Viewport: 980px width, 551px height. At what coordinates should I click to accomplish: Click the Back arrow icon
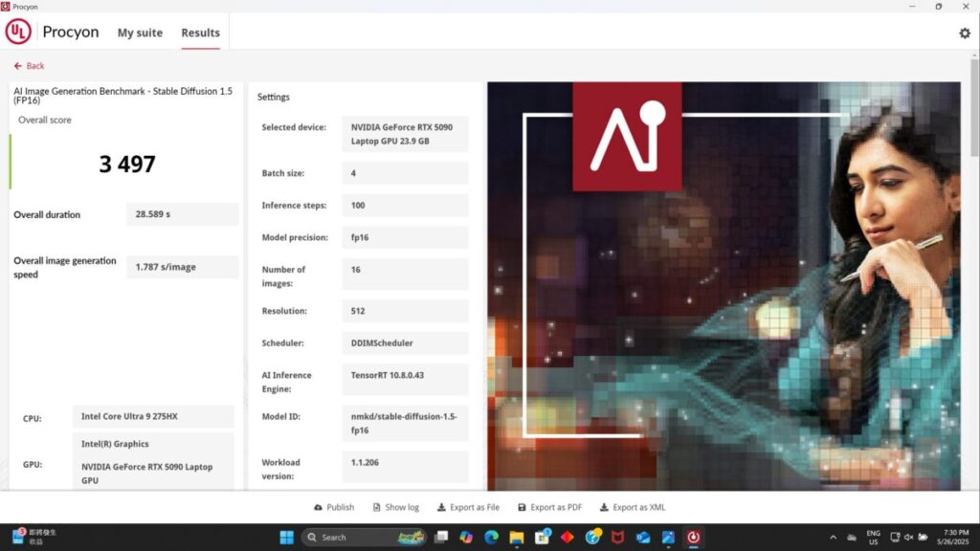pyautogui.click(x=17, y=66)
